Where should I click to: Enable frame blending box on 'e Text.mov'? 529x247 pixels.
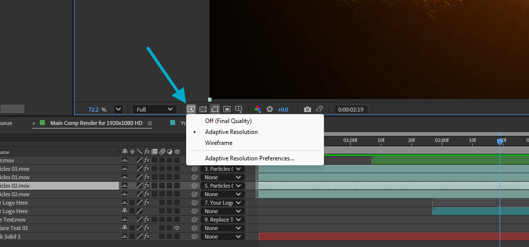coord(154,220)
